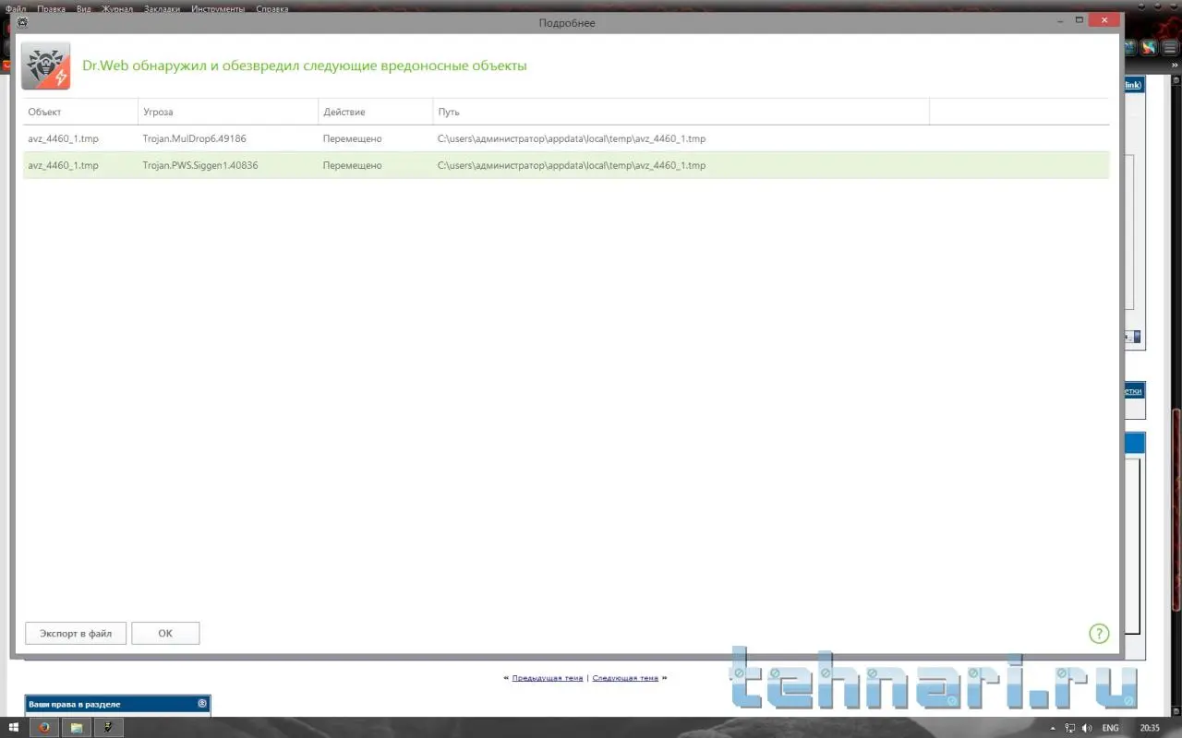Open the Файл menu in Firefox
The width and height of the screenshot is (1182, 738).
coord(16,8)
